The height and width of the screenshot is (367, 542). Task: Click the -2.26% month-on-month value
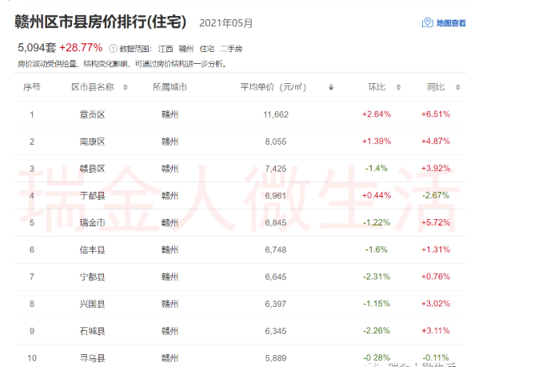coord(377,330)
